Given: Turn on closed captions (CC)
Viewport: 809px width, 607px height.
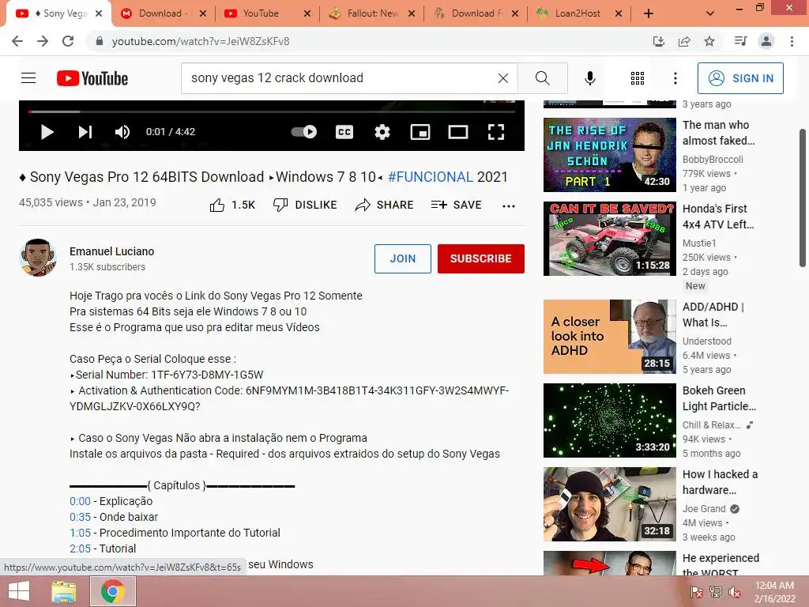Looking at the screenshot, I should (344, 132).
